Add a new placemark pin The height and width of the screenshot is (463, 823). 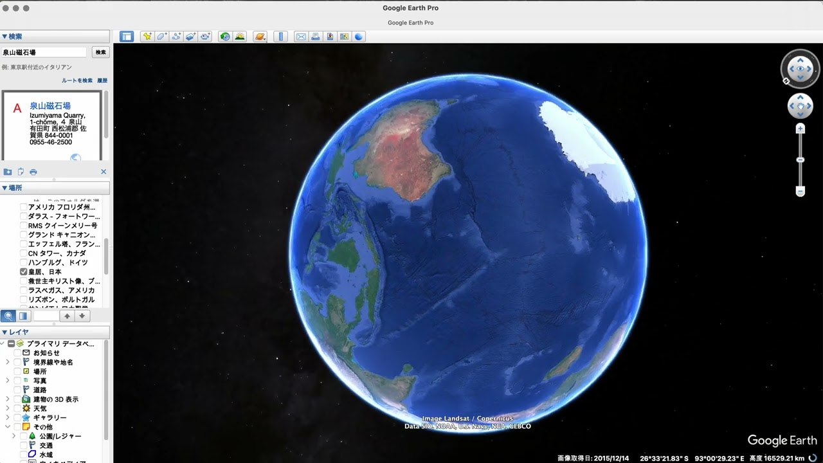(147, 37)
